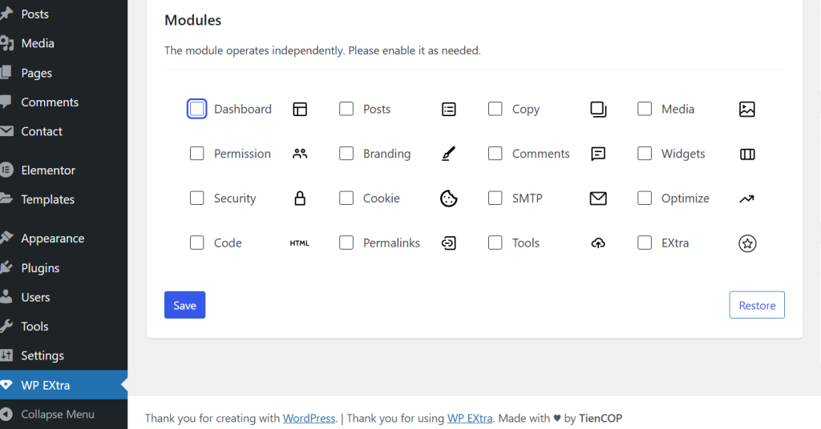Check the Optimize module checkbox
Image resolution: width=821 pixels, height=429 pixels.
click(x=645, y=198)
